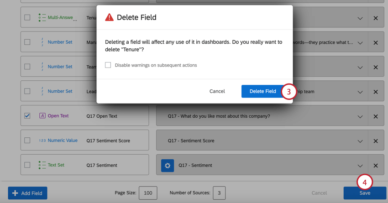The height and width of the screenshot is (203, 388).
Task: Check the Q17 Sentiment Score checkbox
Action: coord(27,141)
